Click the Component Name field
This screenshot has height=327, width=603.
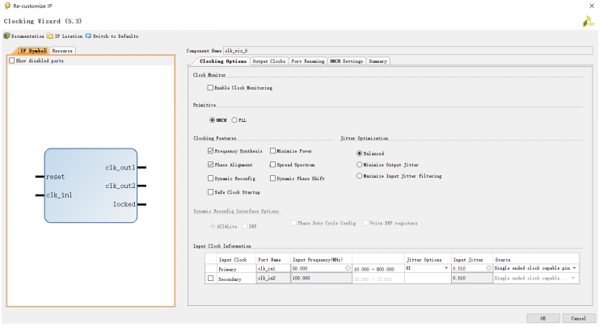(407, 51)
